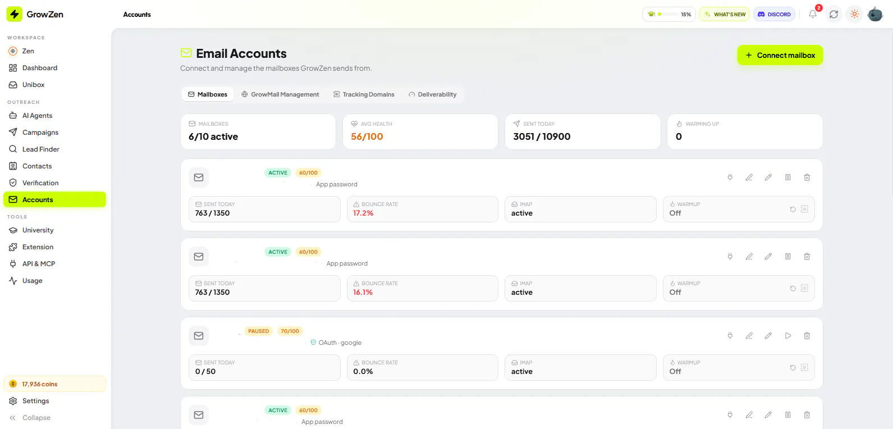Collapse the sidebar
The height and width of the screenshot is (429, 893).
(54, 418)
